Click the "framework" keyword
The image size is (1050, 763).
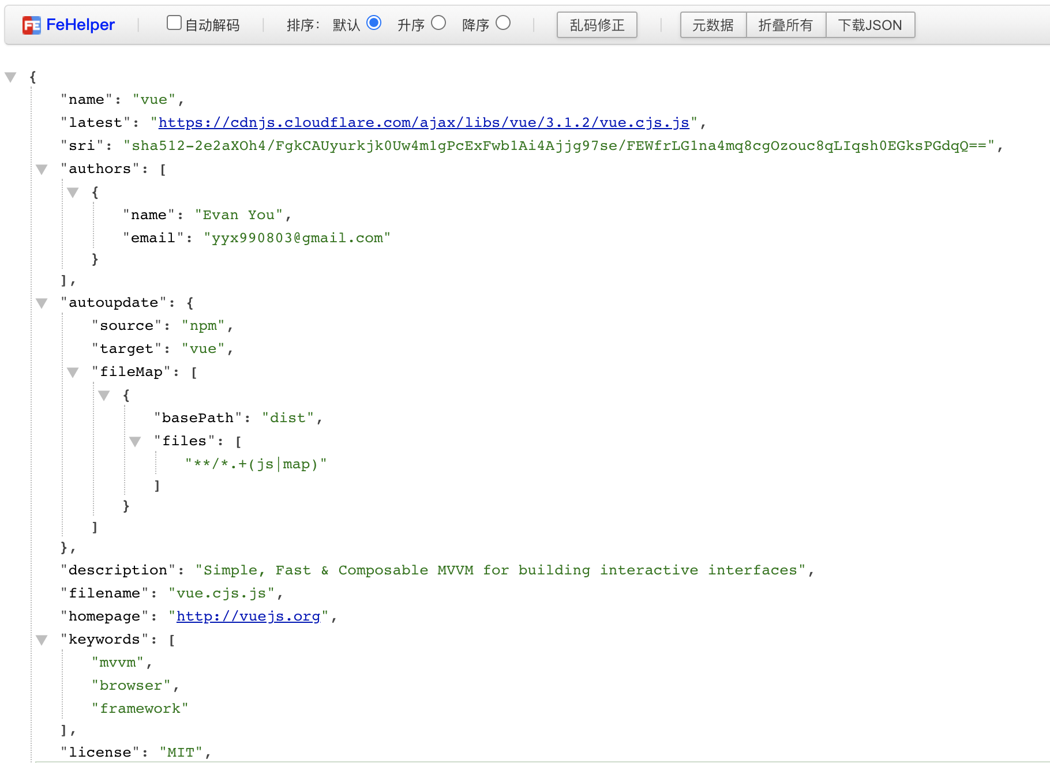[x=140, y=709]
